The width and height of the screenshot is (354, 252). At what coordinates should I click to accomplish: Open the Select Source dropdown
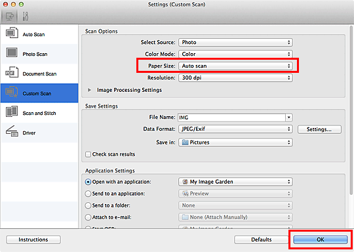235,42
